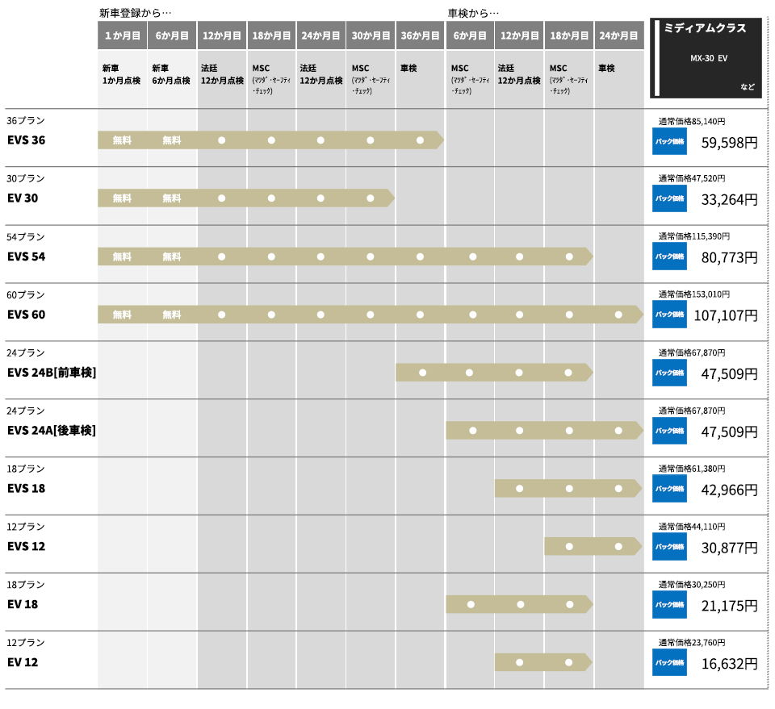Click the EV 30 plan name
The width and height of the screenshot is (775, 709).
pos(23,198)
